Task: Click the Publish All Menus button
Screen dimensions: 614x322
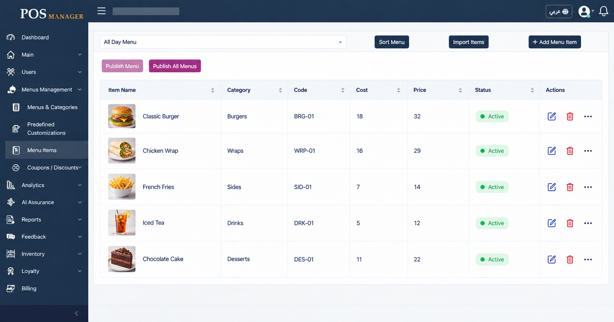Action: coord(175,66)
